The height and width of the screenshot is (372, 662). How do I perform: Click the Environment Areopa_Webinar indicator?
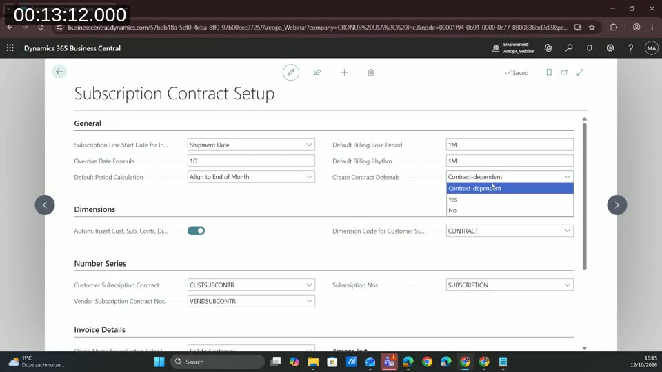(x=513, y=48)
